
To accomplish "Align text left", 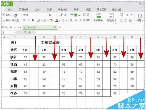I will 72,20.
